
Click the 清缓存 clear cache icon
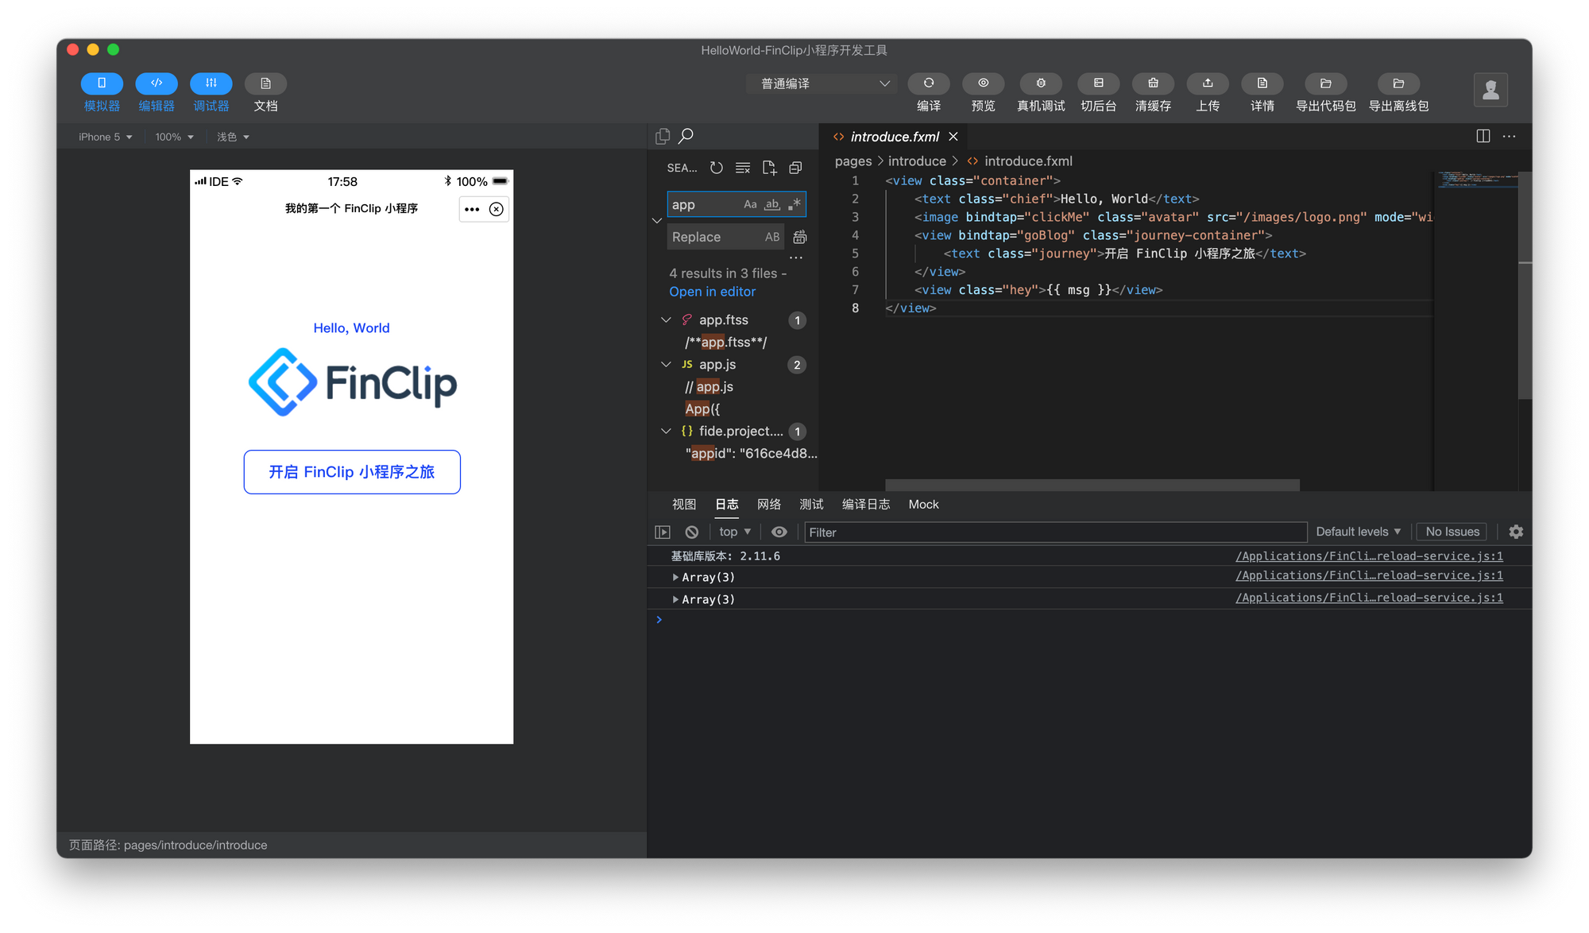click(x=1153, y=83)
